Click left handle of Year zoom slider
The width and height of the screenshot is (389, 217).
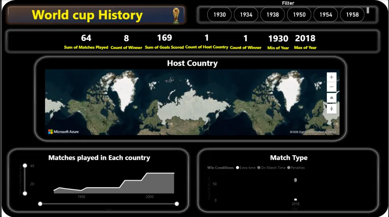40,204
